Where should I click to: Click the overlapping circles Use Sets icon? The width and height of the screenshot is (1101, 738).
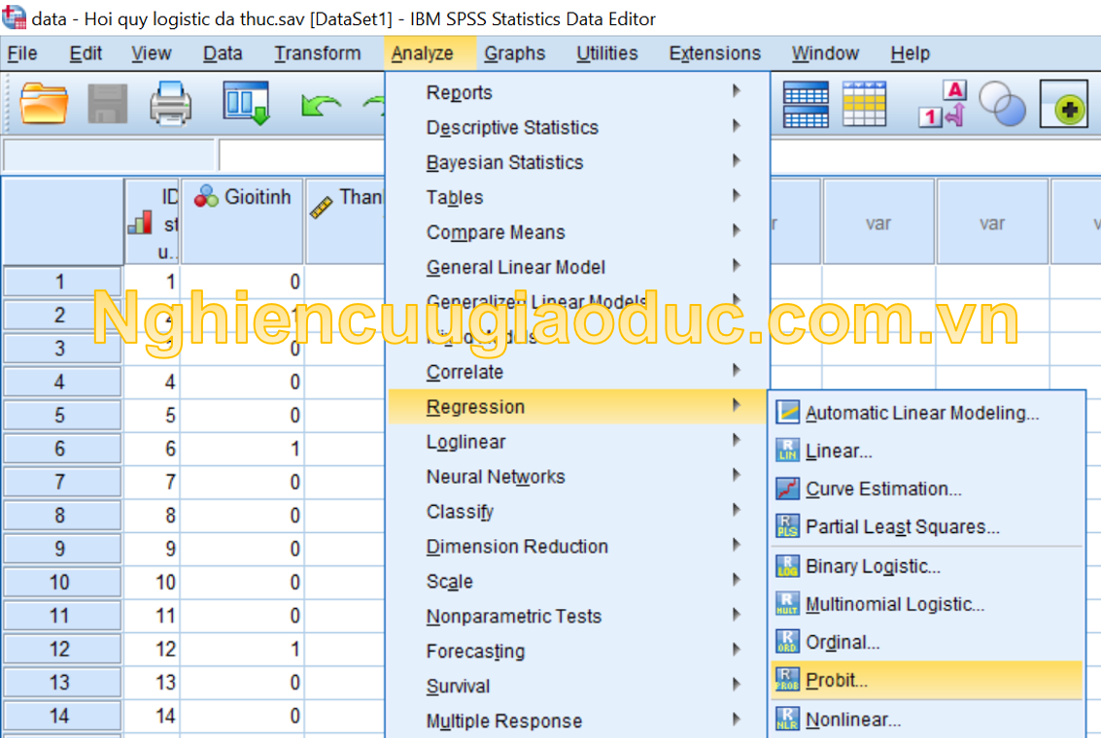(1001, 104)
